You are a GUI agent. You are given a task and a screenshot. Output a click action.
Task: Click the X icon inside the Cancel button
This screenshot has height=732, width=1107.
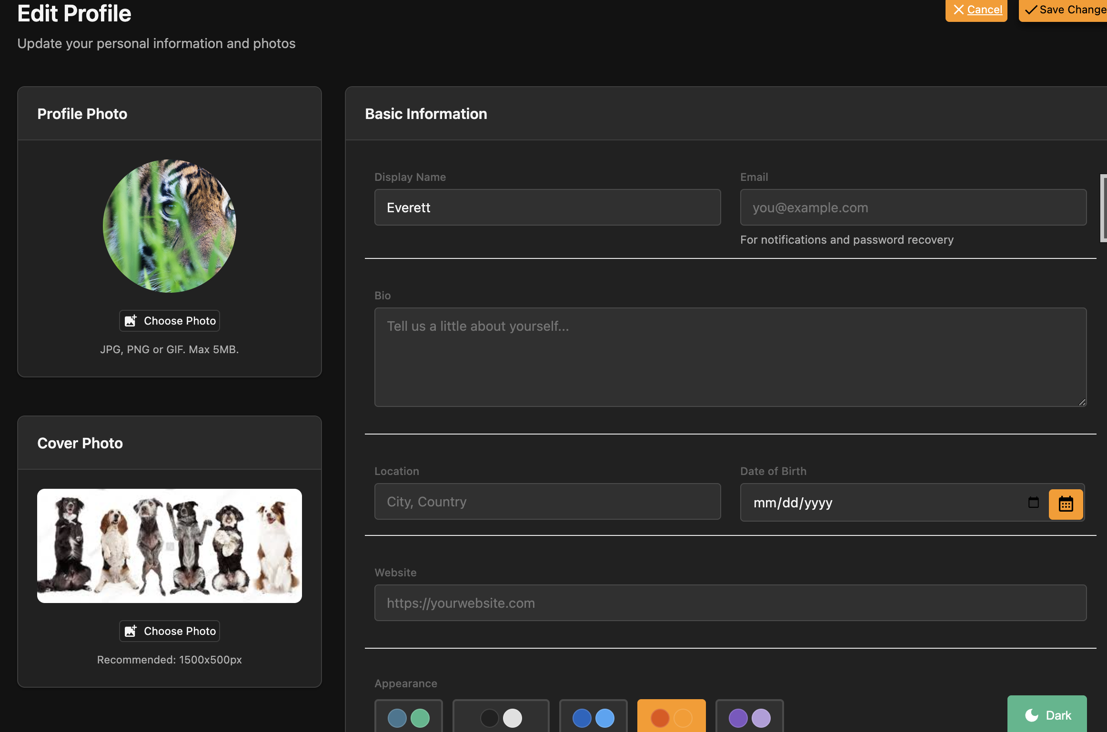(x=959, y=10)
